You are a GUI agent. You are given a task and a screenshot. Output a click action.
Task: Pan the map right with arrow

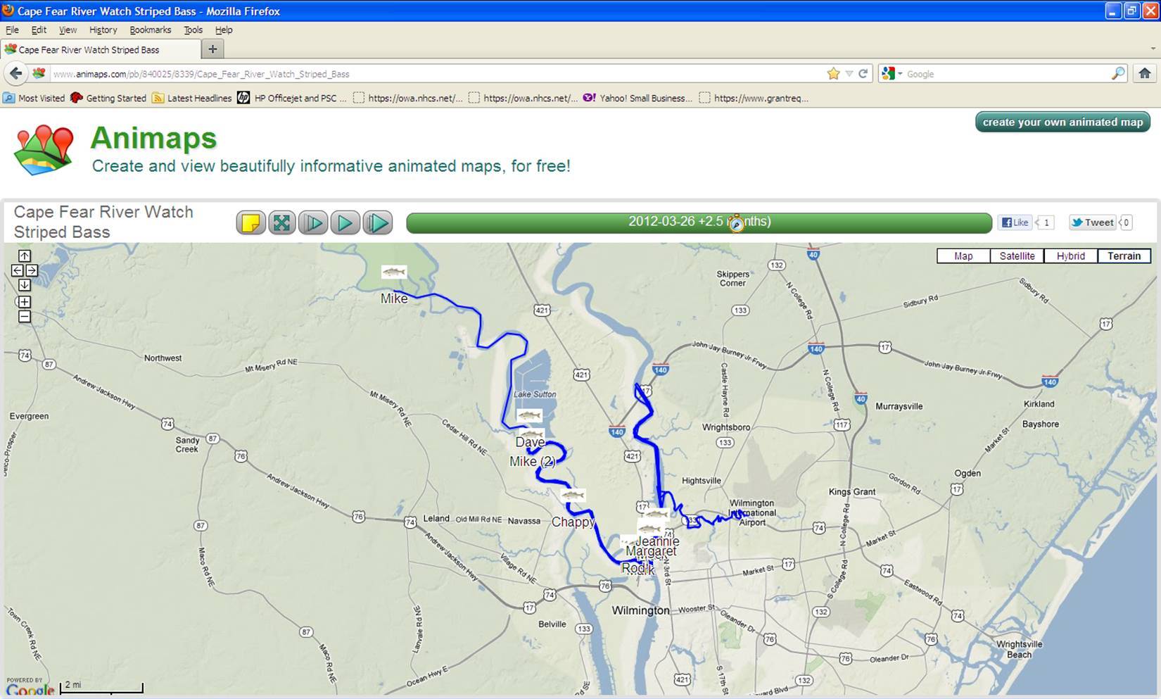(x=32, y=270)
